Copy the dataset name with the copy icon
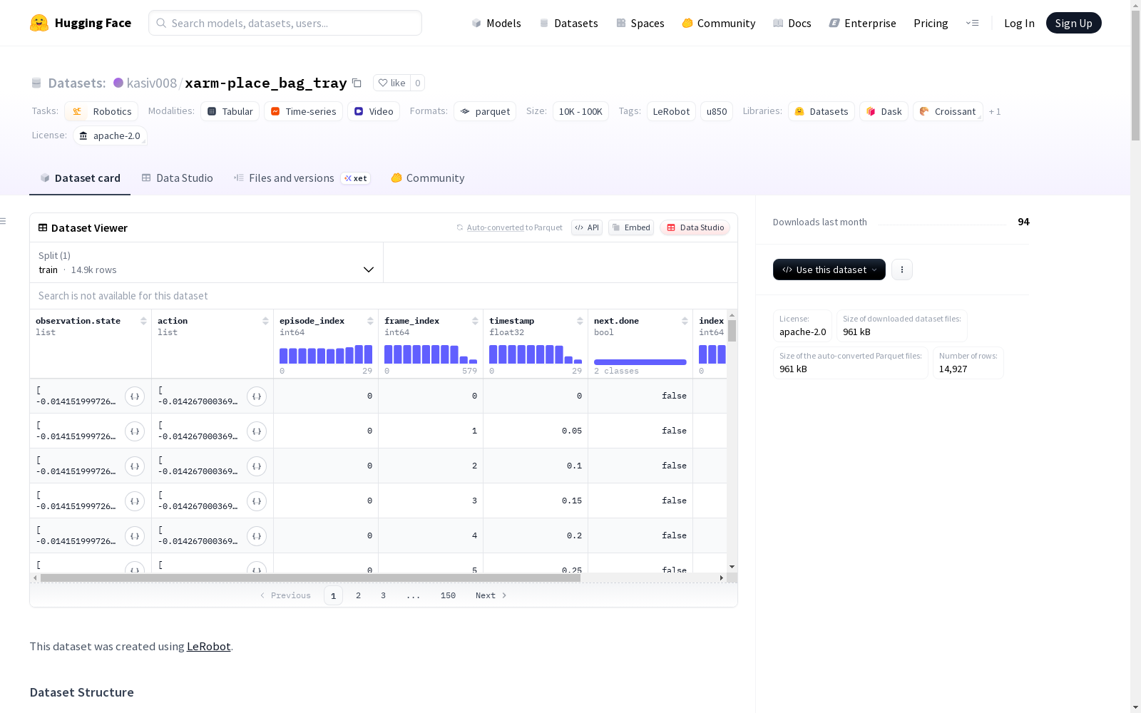Viewport: 1141px width, 713px height. [357, 83]
